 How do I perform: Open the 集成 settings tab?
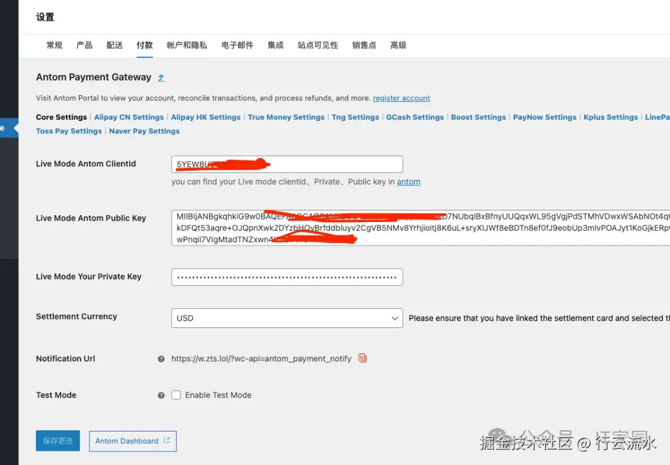pos(275,45)
